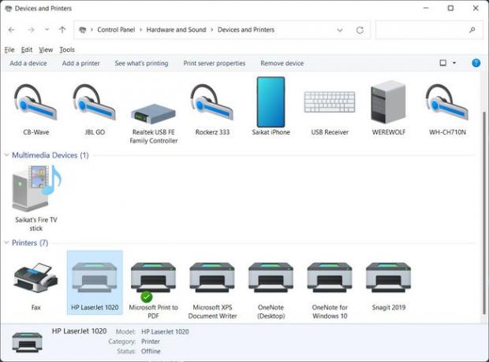Open the File menu
489x362 pixels.
(9, 50)
